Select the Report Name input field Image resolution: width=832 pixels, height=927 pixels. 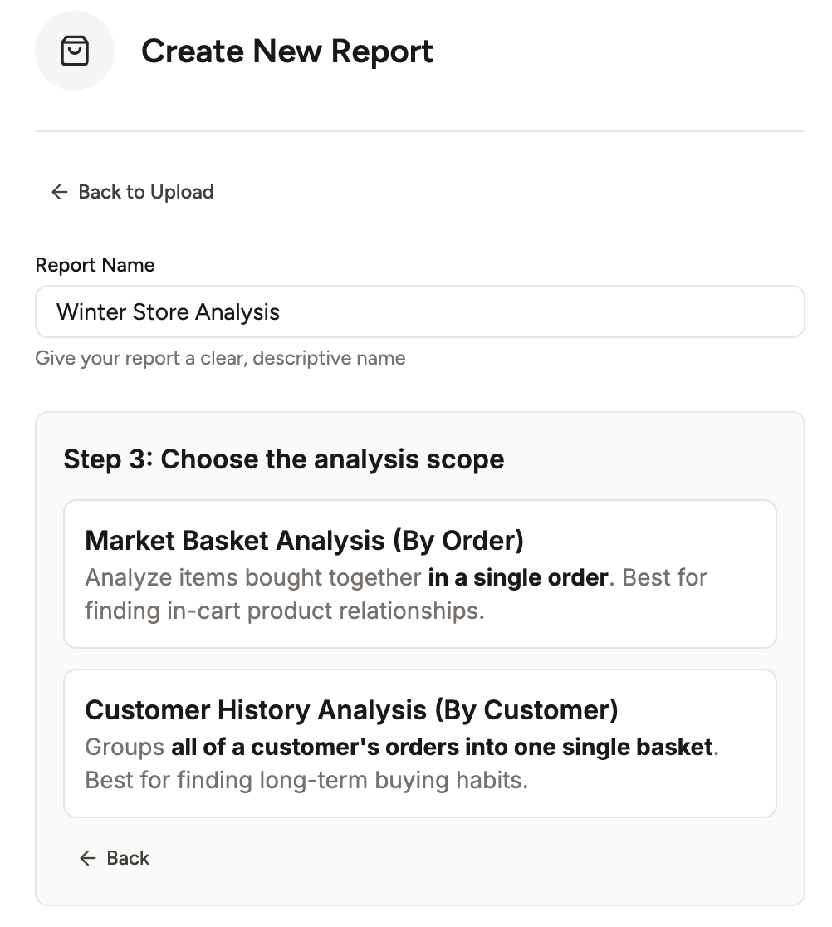coord(420,311)
